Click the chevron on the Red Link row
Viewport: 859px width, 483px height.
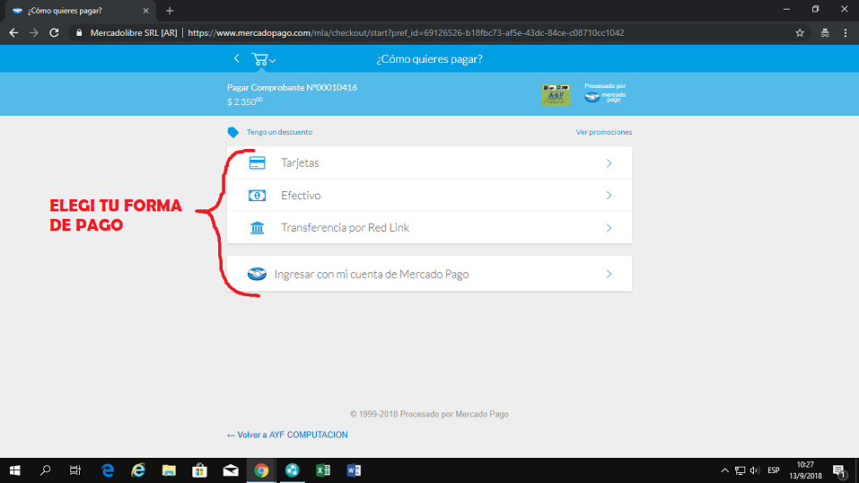coord(609,227)
